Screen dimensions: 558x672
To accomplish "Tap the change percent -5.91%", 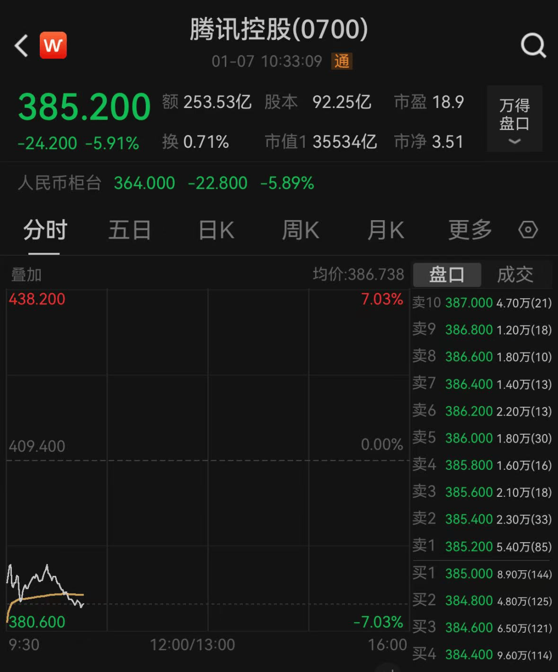I will [112, 143].
